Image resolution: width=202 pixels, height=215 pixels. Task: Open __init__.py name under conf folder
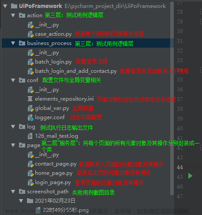point(47,90)
